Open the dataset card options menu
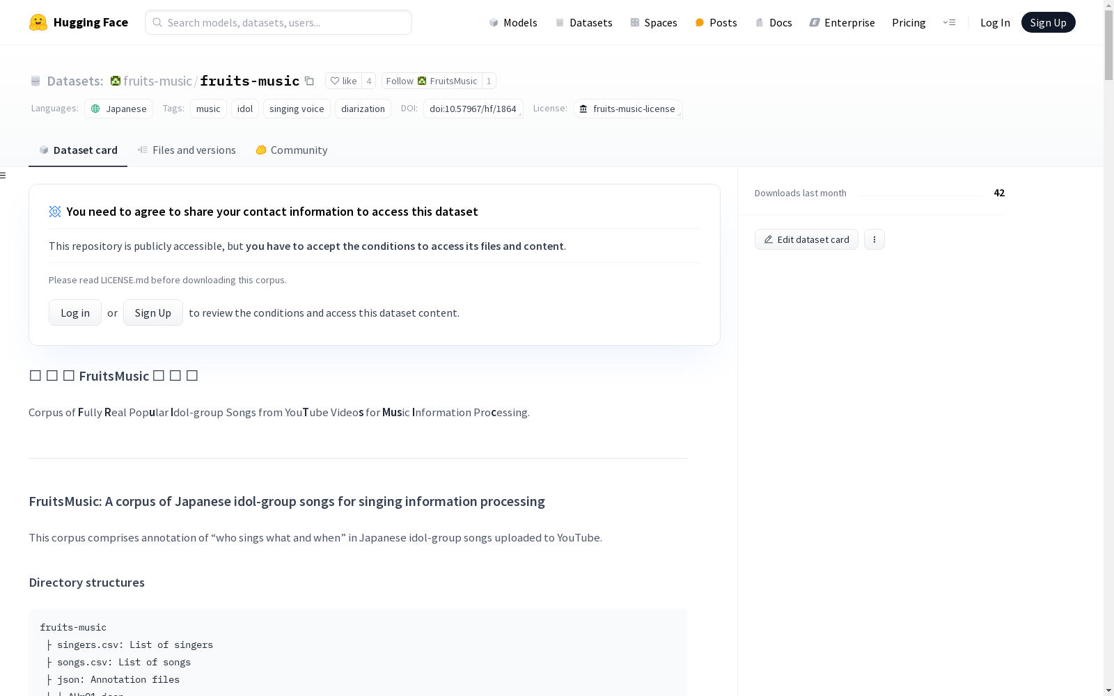Image resolution: width=1114 pixels, height=696 pixels. point(874,239)
